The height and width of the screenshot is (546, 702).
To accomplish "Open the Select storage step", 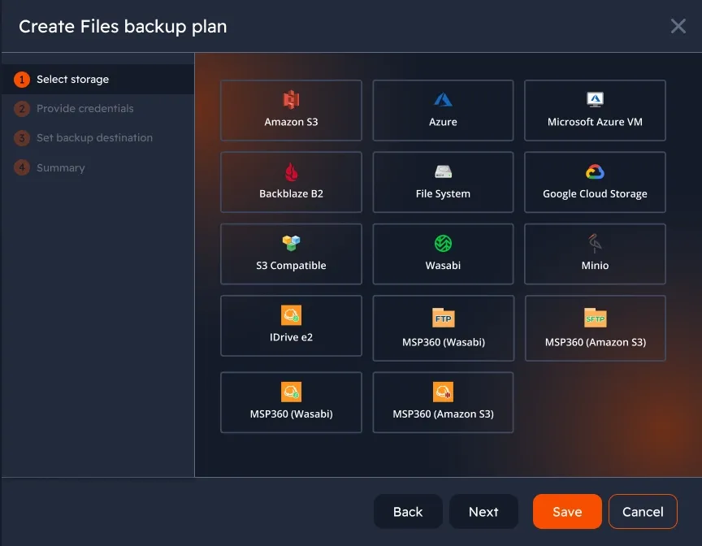I will (72, 79).
